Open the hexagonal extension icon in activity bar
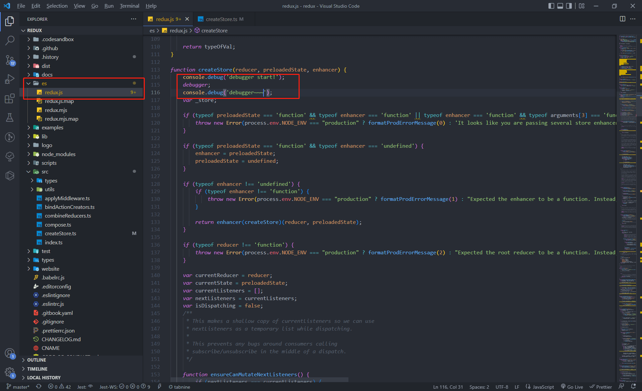The image size is (642, 391). (x=10, y=175)
